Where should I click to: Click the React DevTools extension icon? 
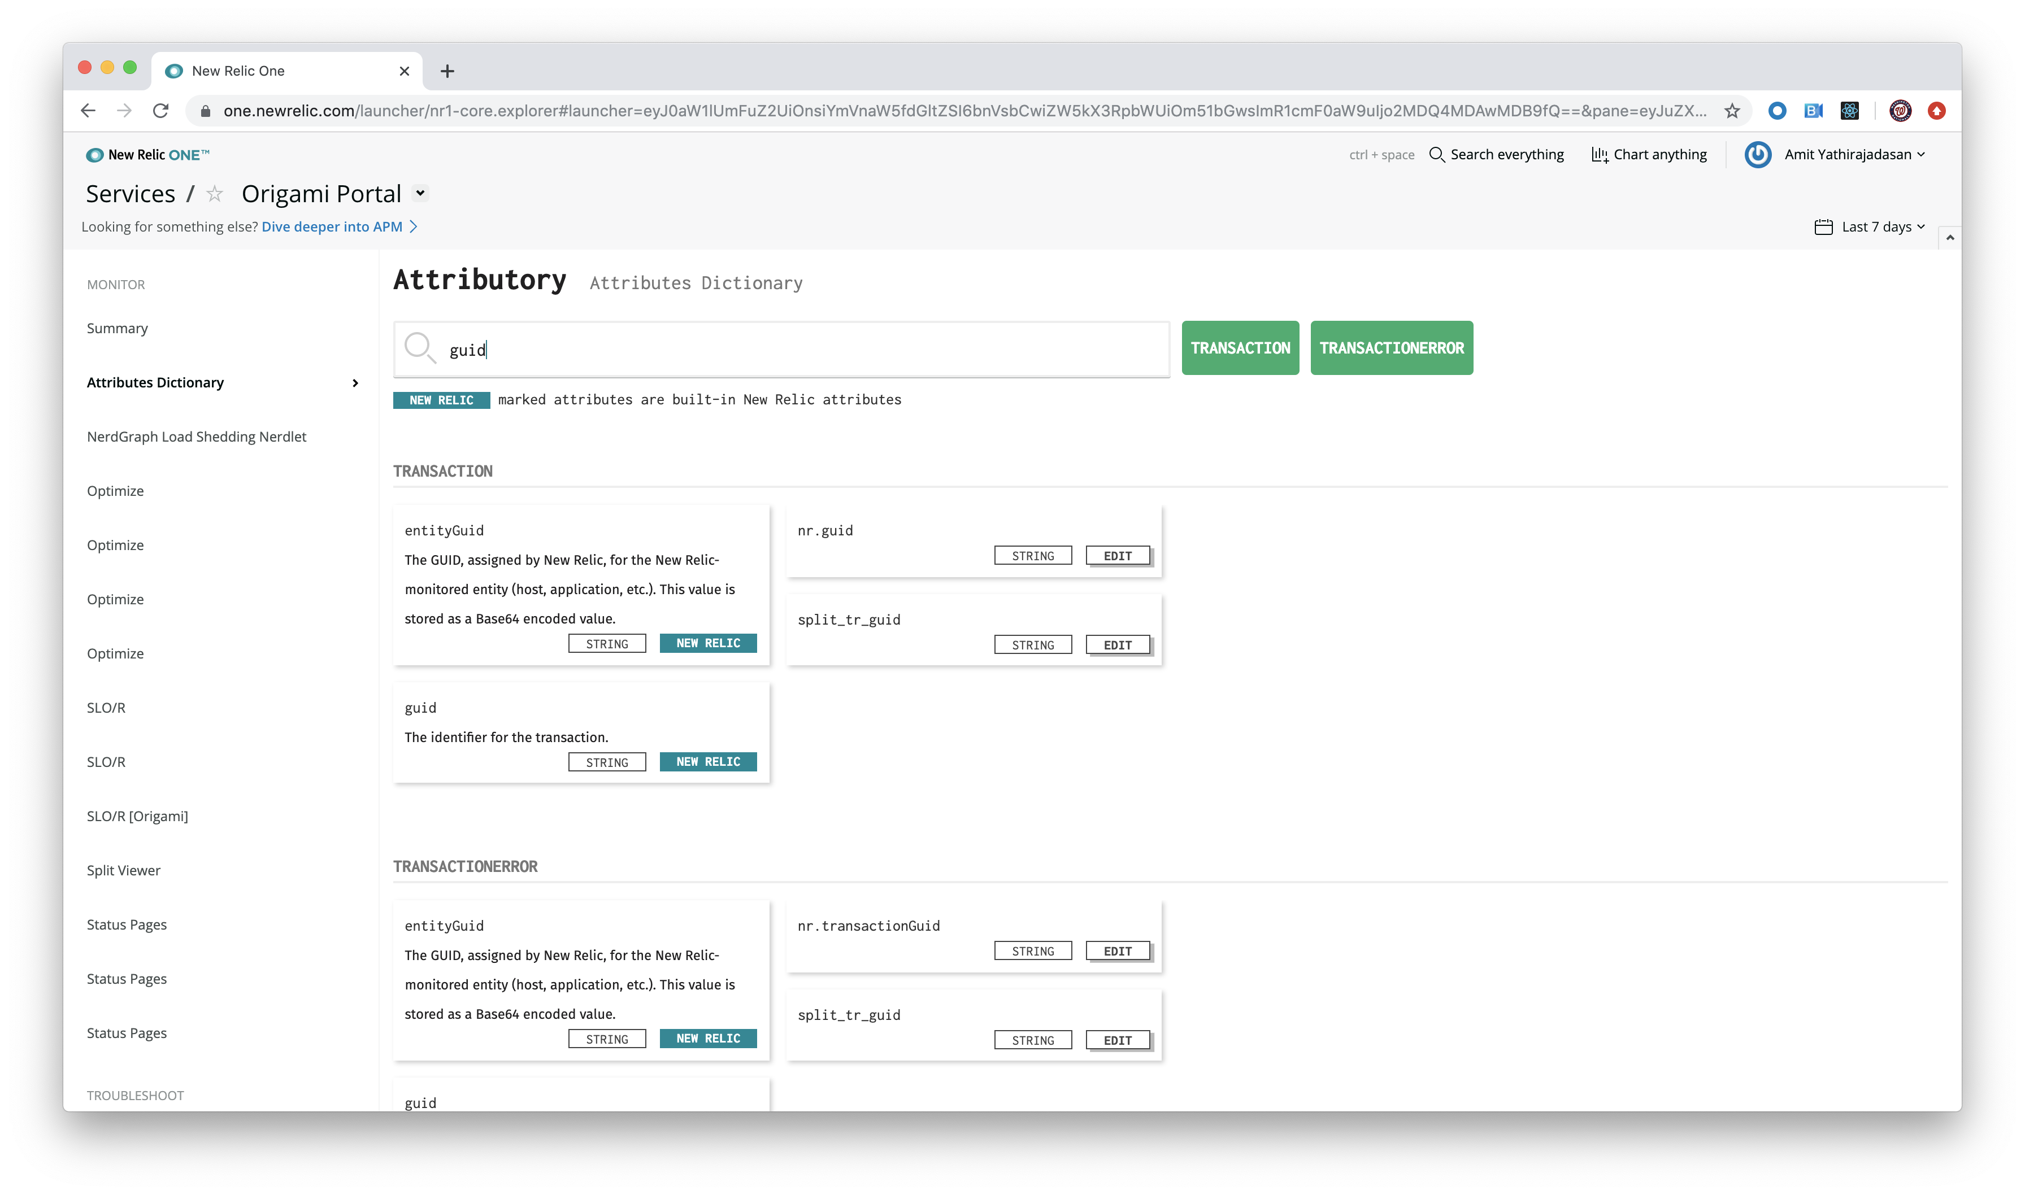coord(1849,110)
